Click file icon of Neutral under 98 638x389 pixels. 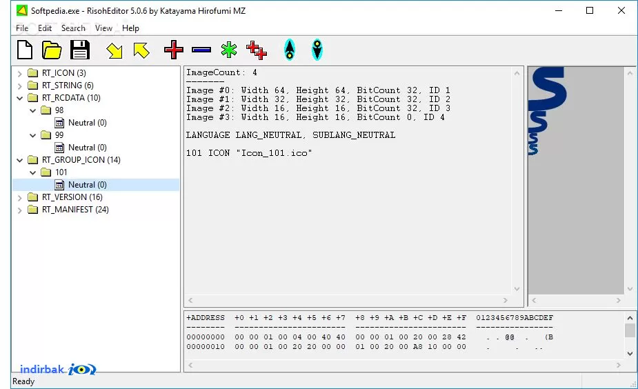pyautogui.click(x=59, y=123)
